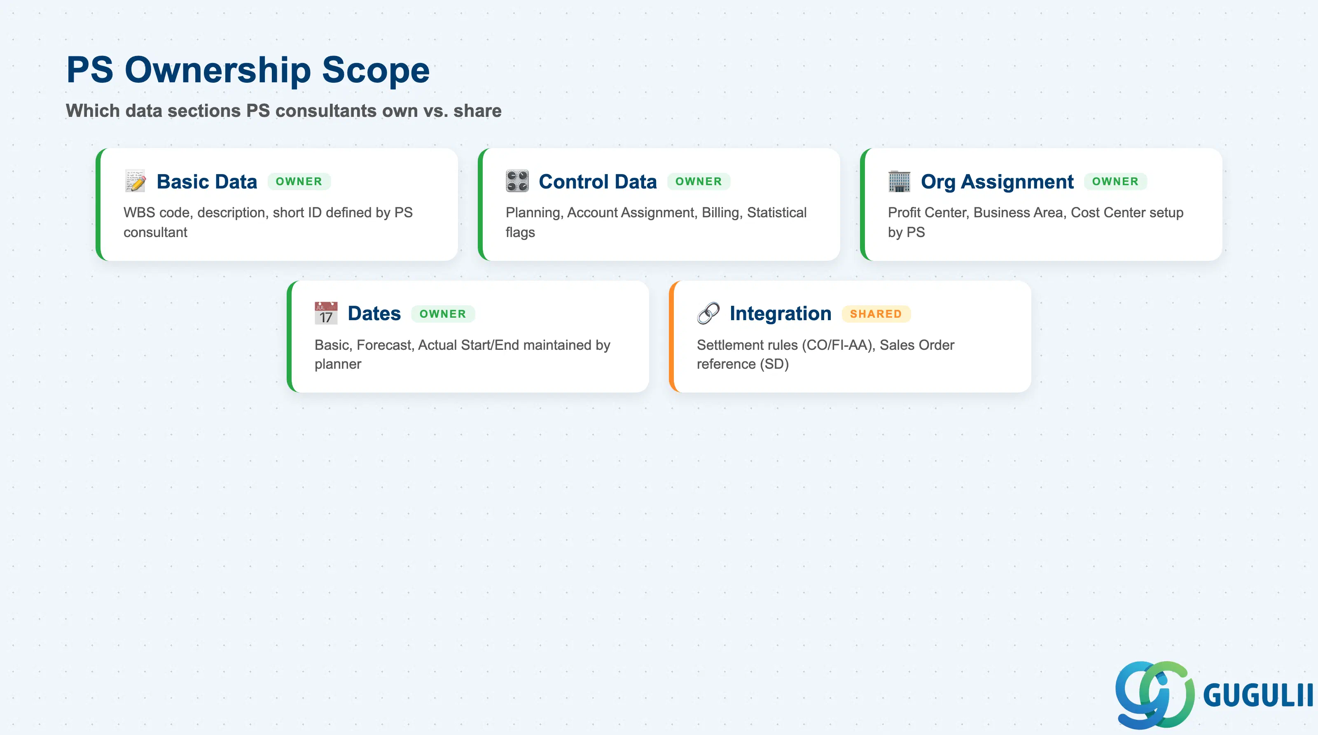Click the OWNER badge on Dates
This screenshot has height=735, width=1318.
443,314
